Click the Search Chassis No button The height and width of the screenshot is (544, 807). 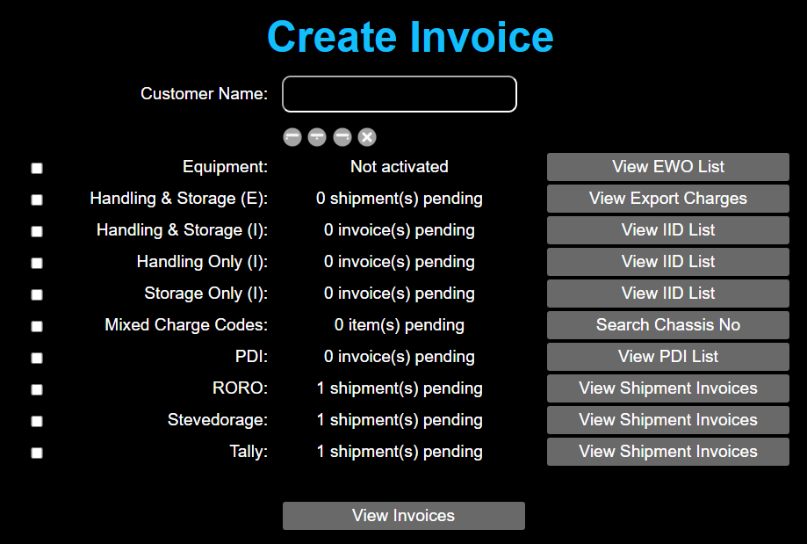(x=668, y=324)
